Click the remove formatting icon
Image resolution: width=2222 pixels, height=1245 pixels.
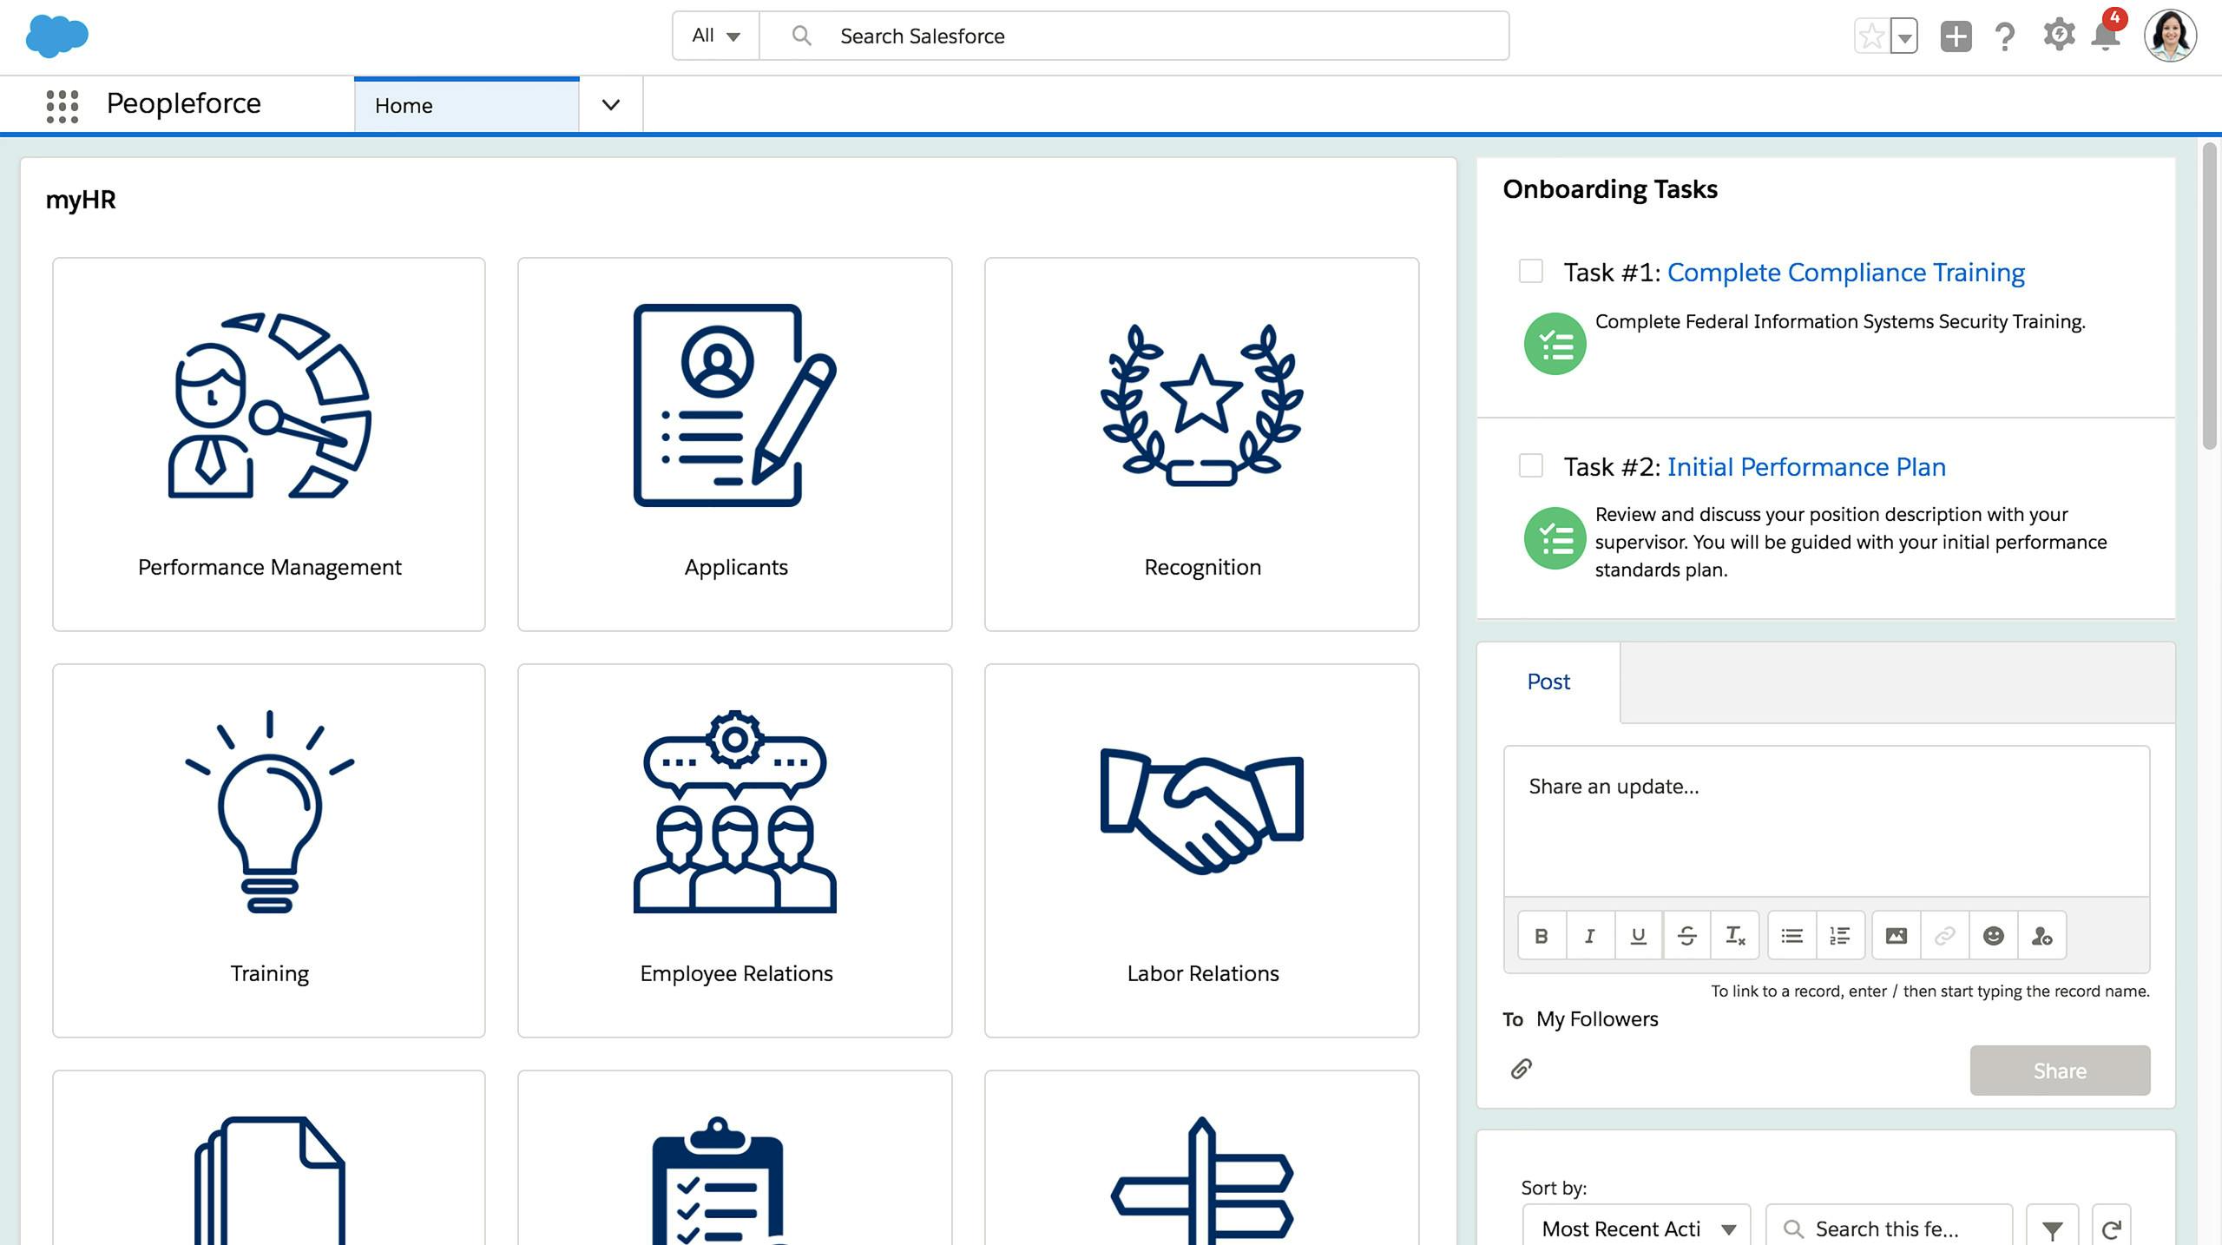(x=1735, y=936)
